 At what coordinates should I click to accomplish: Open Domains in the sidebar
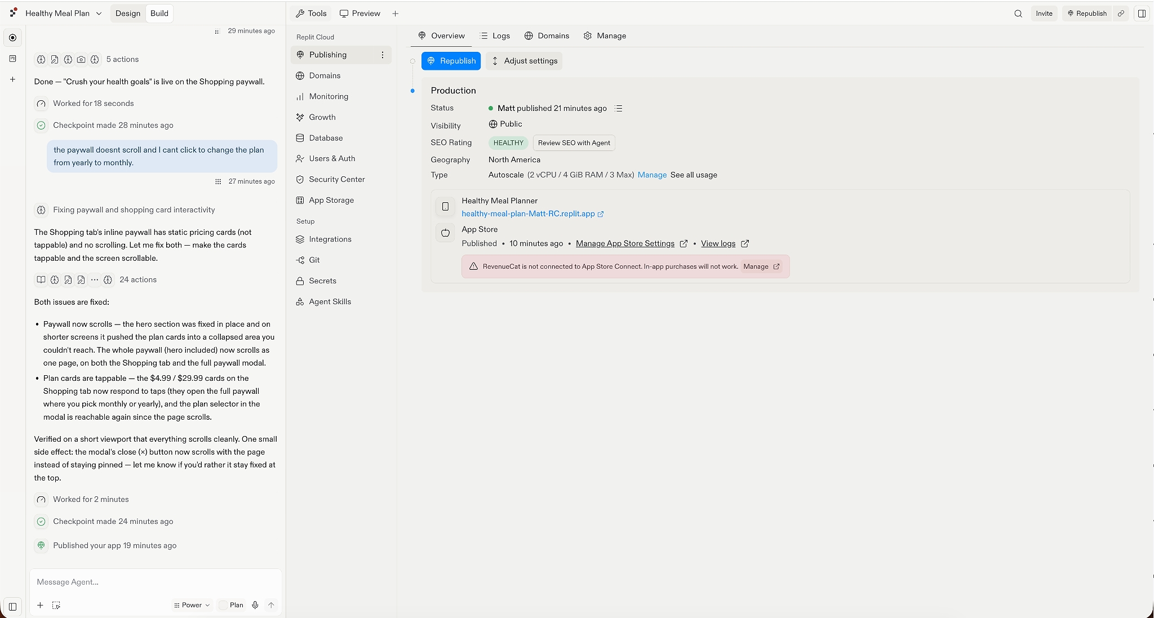[x=341, y=75]
